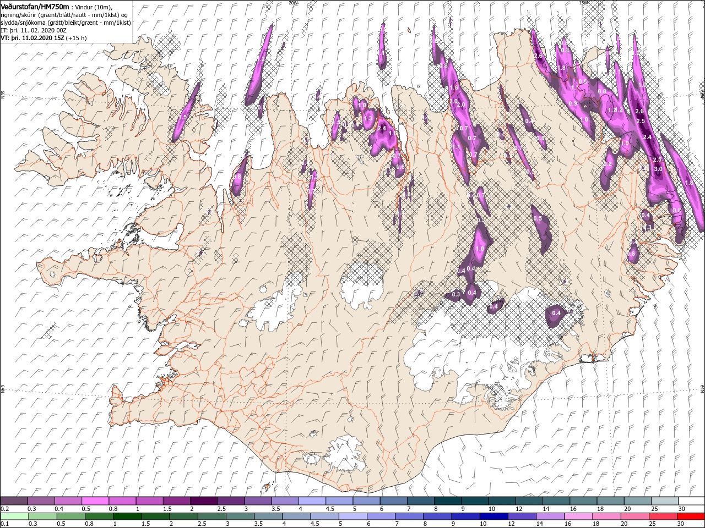
Task: Pick the crimson 25 swatch in the lower legend row
Action: (663, 516)
